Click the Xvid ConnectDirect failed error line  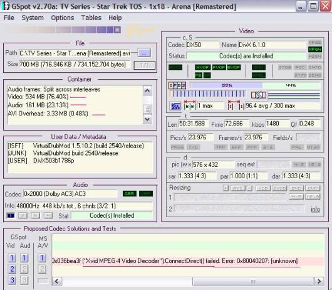[x=175, y=260]
